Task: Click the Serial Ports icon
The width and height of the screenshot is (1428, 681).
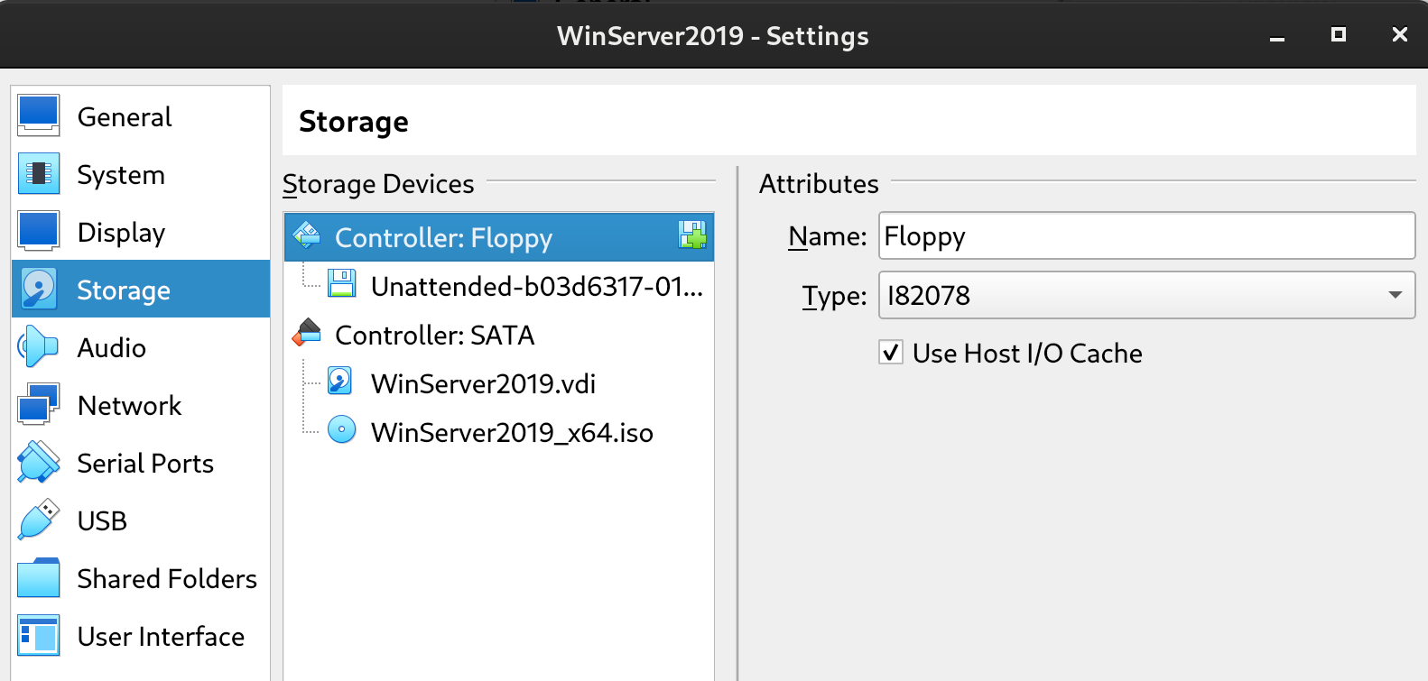Action: [x=38, y=463]
